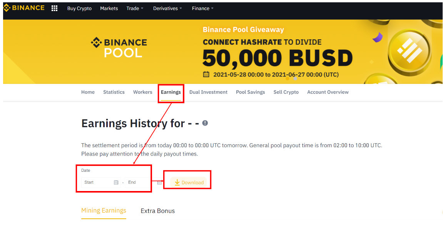Open the Pool Savings tab
The image size is (443, 233).
pyautogui.click(x=250, y=92)
